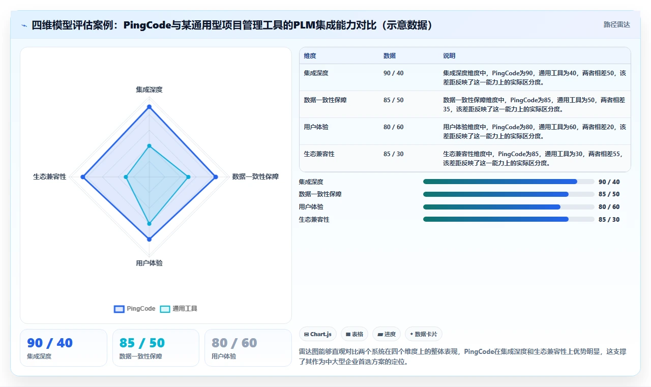This screenshot has height=387, width=651.
Task: Click the 路径雷达 label at top right
Action: pyautogui.click(x=616, y=24)
